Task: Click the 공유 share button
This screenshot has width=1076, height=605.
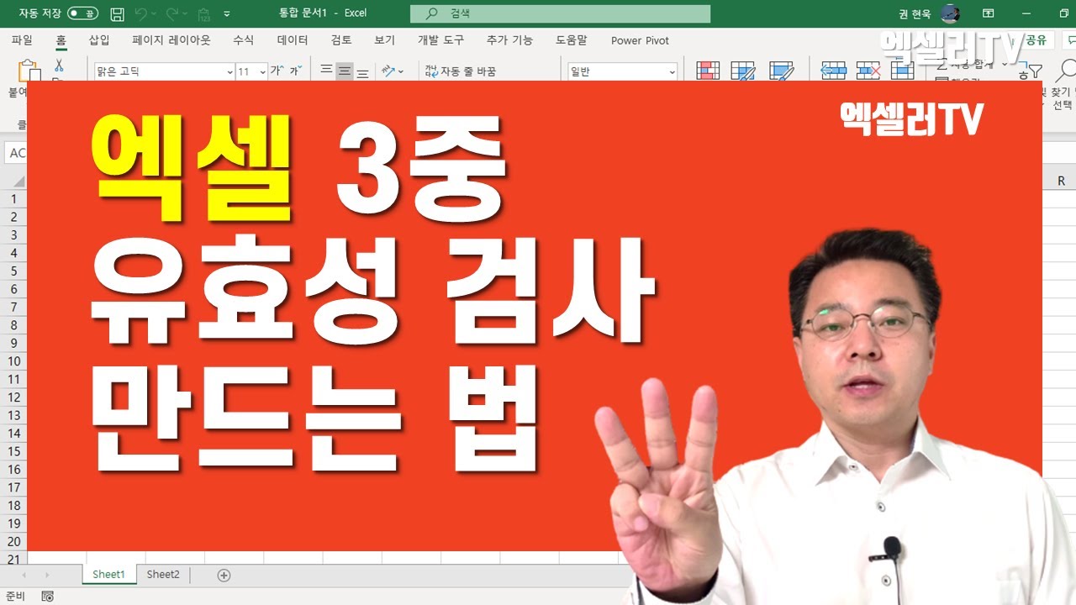Action: click(1035, 40)
